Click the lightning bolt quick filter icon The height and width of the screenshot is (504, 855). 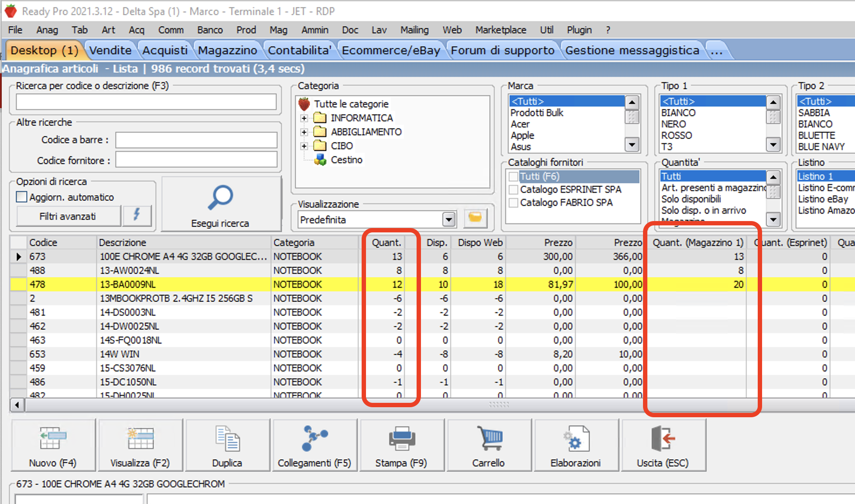point(137,215)
